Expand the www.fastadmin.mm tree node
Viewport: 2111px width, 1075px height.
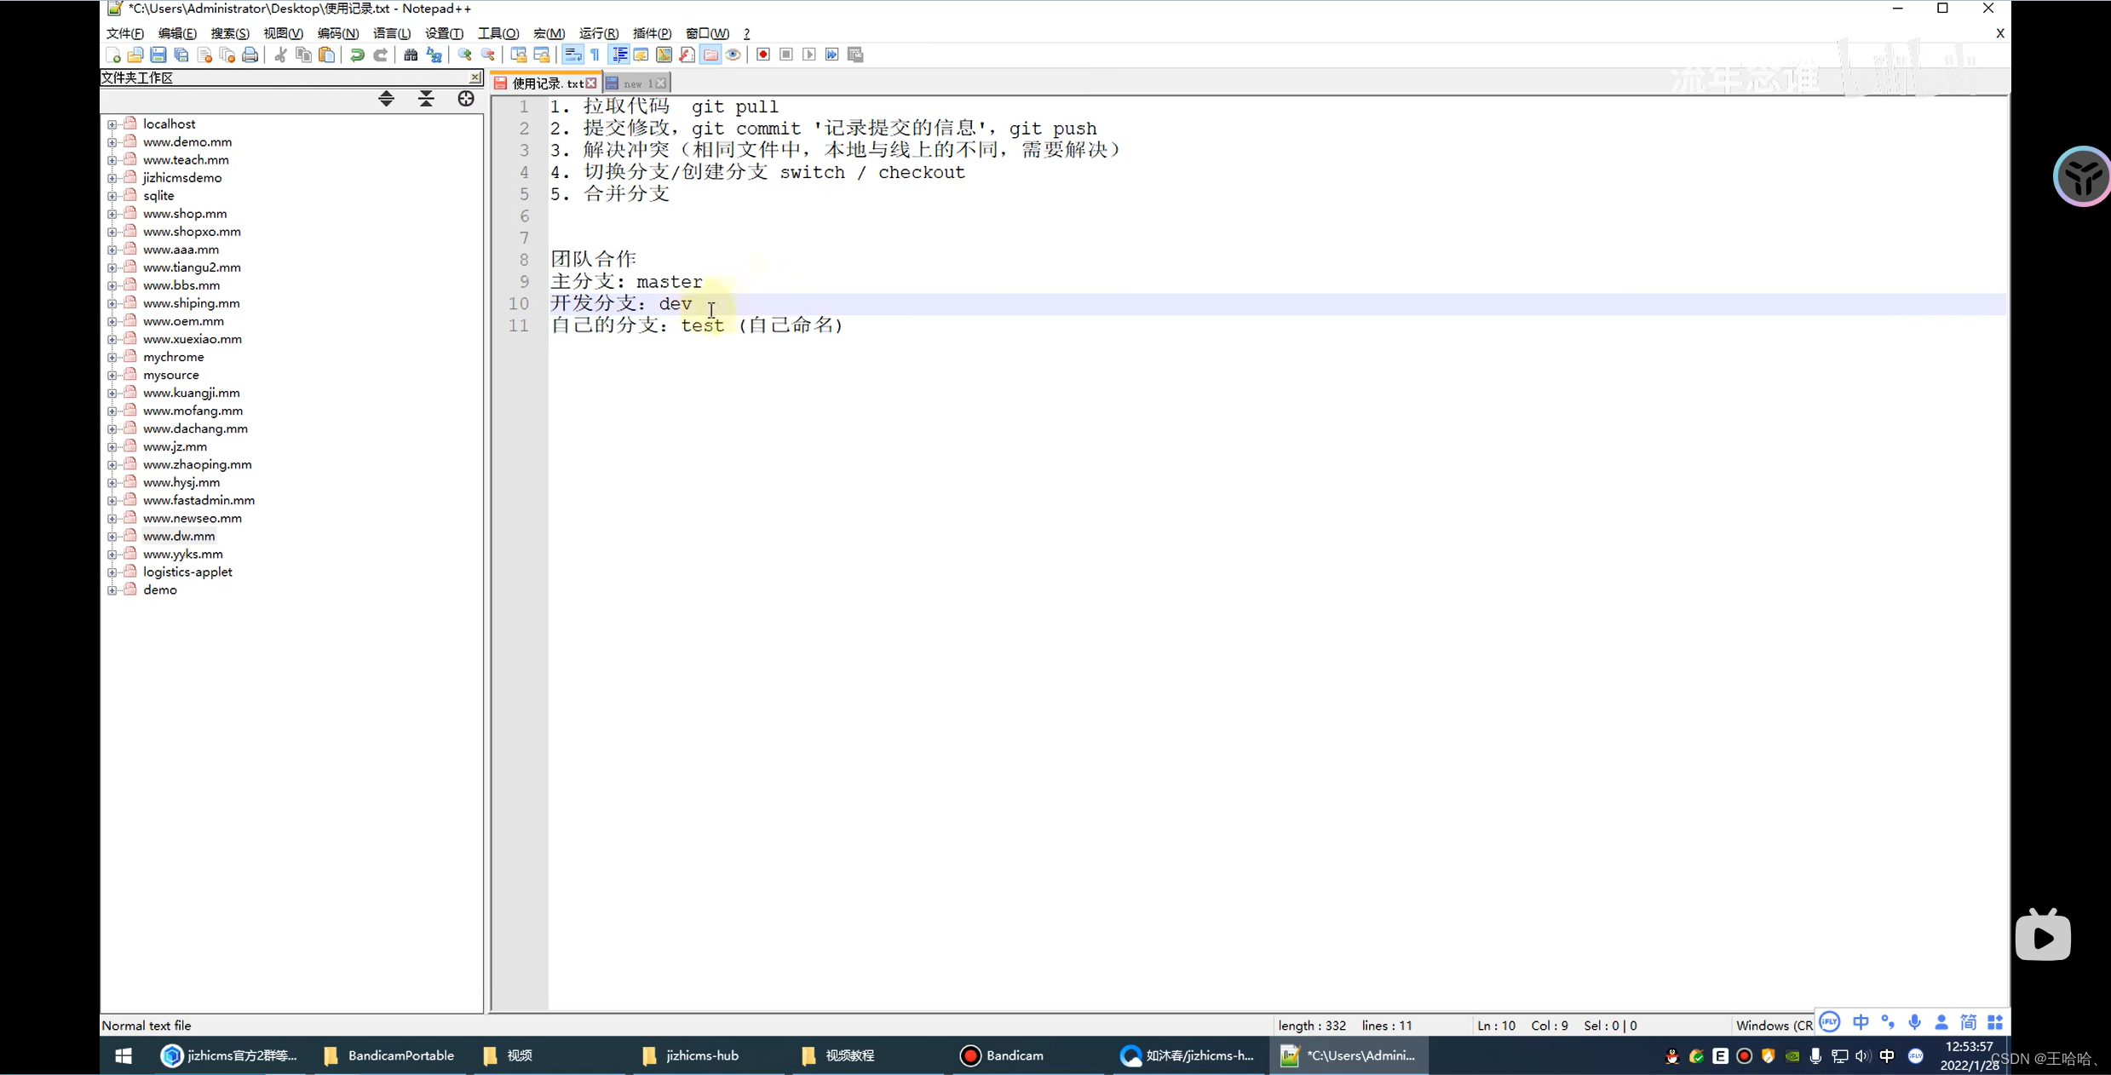(x=112, y=501)
